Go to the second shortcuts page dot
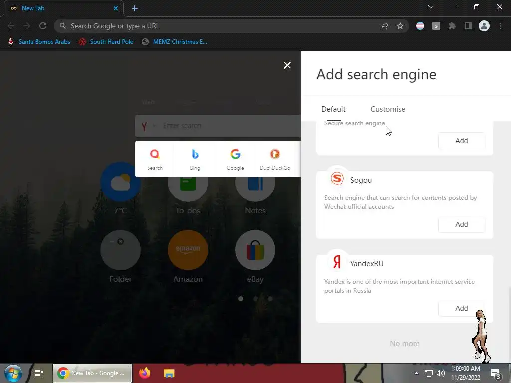The height and width of the screenshot is (383, 511). (255, 299)
